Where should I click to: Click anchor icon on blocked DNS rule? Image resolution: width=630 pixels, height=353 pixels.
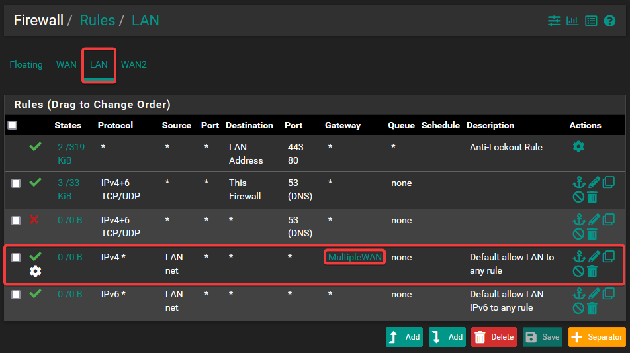(578, 219)
